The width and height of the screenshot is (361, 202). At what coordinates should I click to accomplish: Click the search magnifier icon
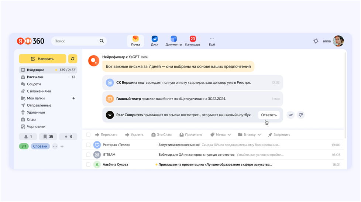(102, 41)
